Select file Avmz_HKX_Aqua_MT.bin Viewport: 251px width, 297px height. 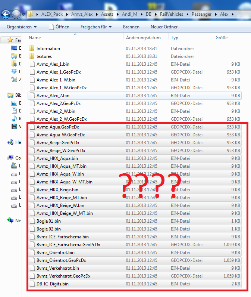[135, 166]
